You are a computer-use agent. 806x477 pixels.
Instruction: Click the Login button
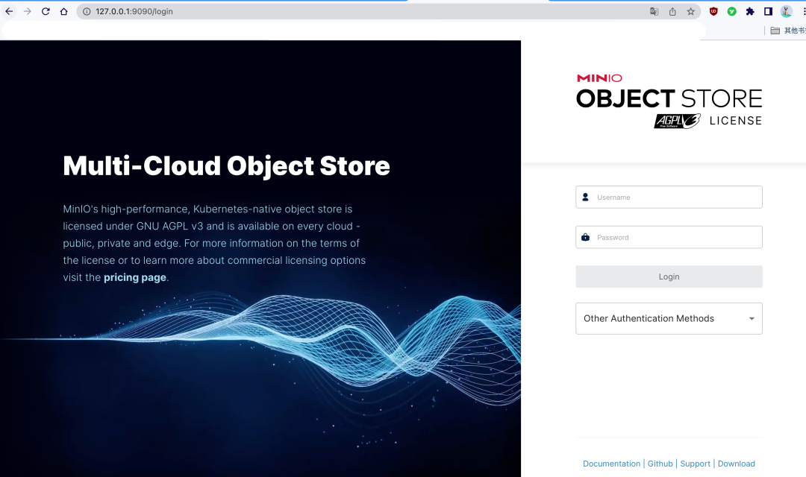coord(669,277)
